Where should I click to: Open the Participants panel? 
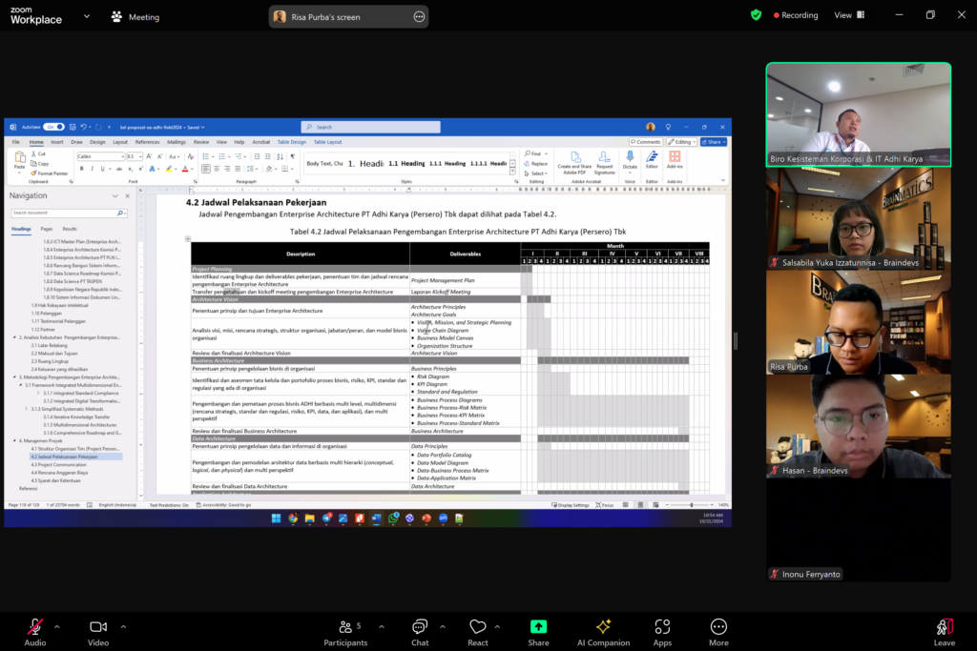(x=344, y=627)
